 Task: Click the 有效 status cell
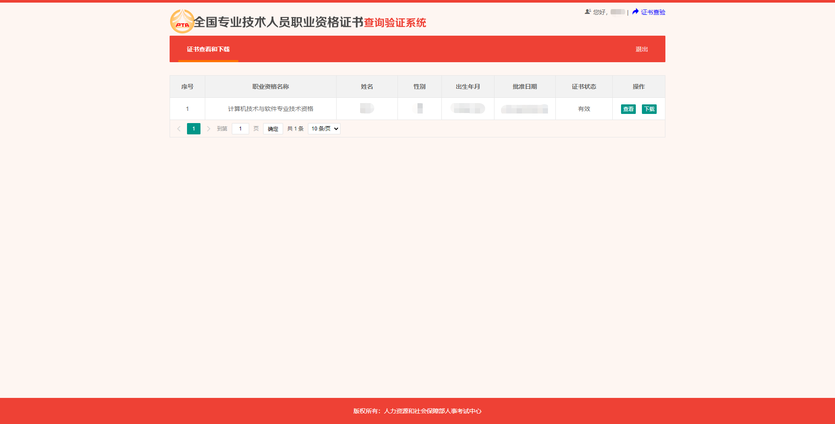584,109
